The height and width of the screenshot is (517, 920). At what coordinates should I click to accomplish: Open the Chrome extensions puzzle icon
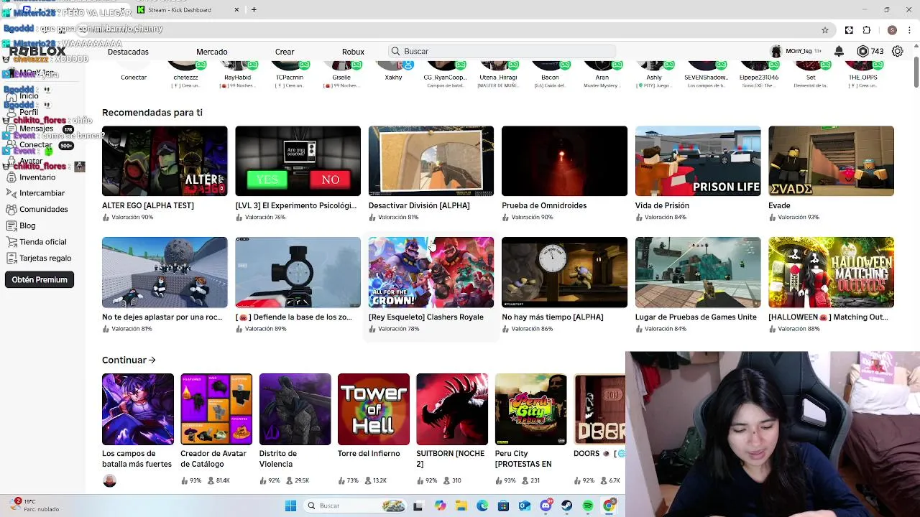867,30
